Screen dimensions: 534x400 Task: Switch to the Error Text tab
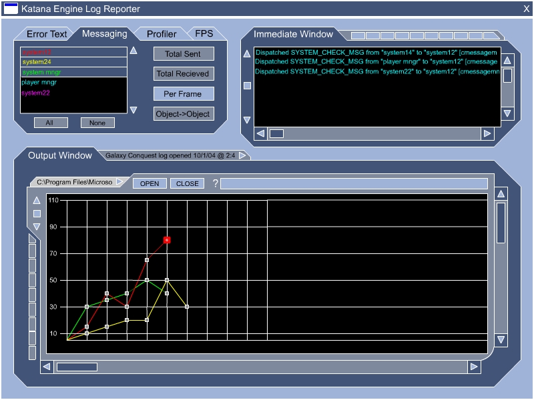(46, 34)
